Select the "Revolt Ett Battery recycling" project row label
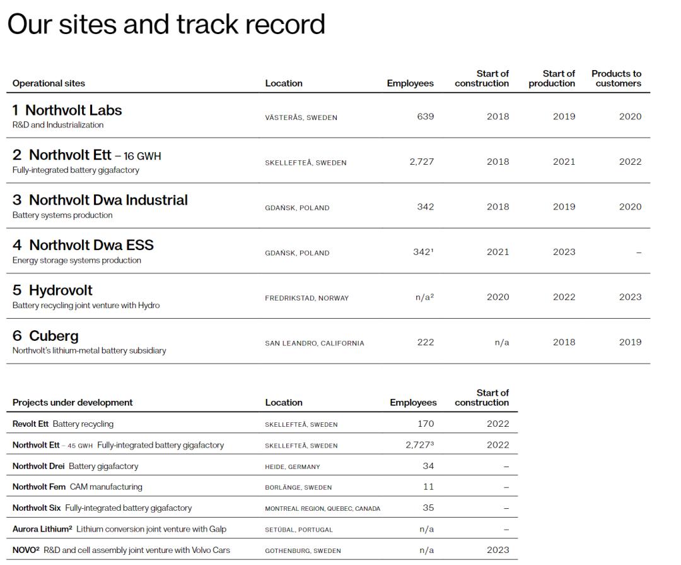681x565 pixels. click(63, 424)
